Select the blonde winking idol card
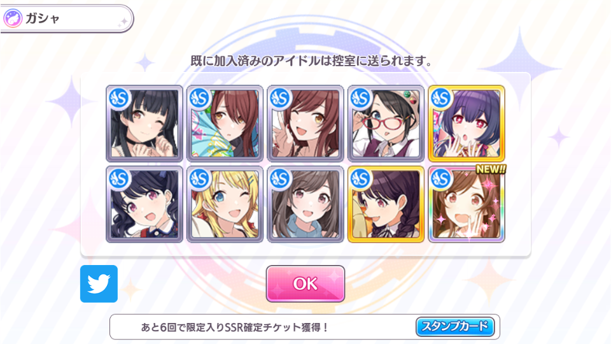611x344 pixels. (x=225, y=204)
